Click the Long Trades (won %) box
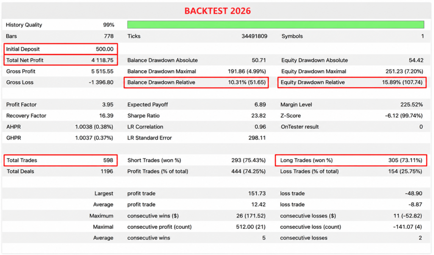The width and height of the screenshot is (434, 255). tap(351, 160)
